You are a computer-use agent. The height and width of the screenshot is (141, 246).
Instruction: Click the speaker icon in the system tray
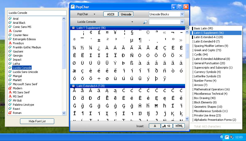pos(231,137)
